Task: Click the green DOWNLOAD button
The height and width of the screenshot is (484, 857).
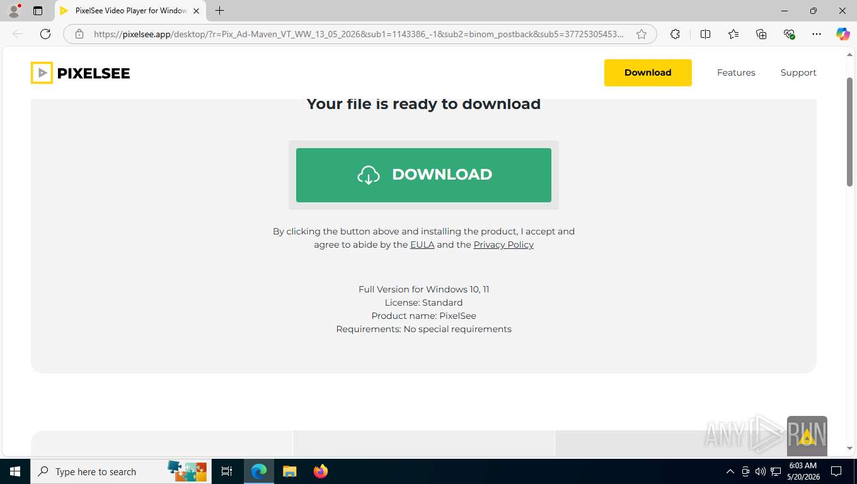Action: [x=423, y=175]
